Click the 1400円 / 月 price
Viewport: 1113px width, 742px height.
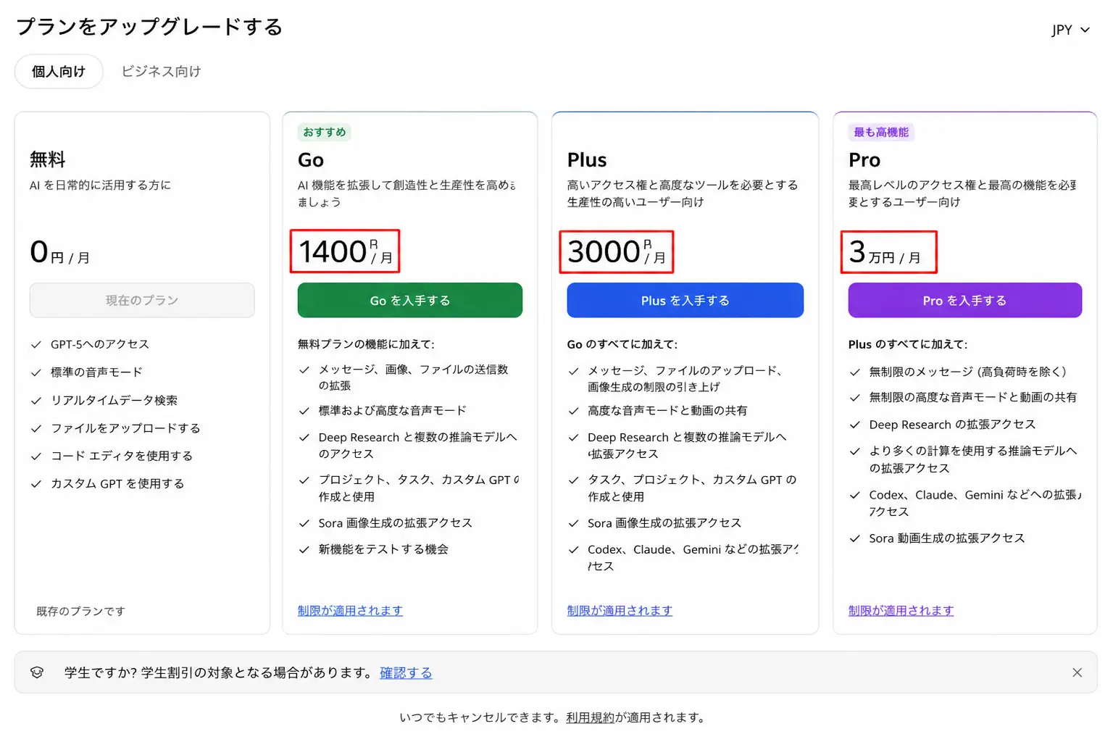pyautogui.click(x=346, y=251)
